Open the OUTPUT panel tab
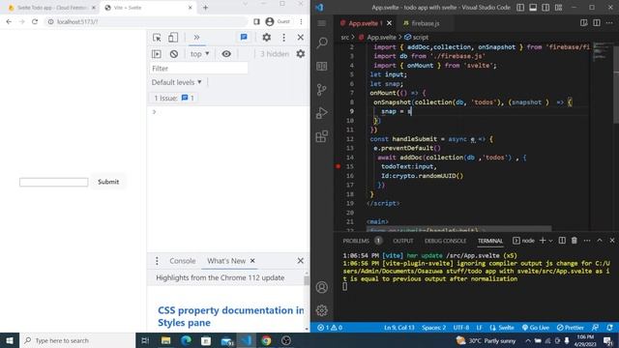Viewport: 619px width, 348px height. tap(403, 241)
